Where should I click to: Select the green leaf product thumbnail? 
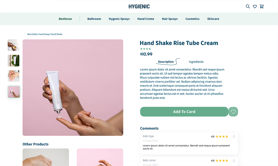(x=14, y=61)
